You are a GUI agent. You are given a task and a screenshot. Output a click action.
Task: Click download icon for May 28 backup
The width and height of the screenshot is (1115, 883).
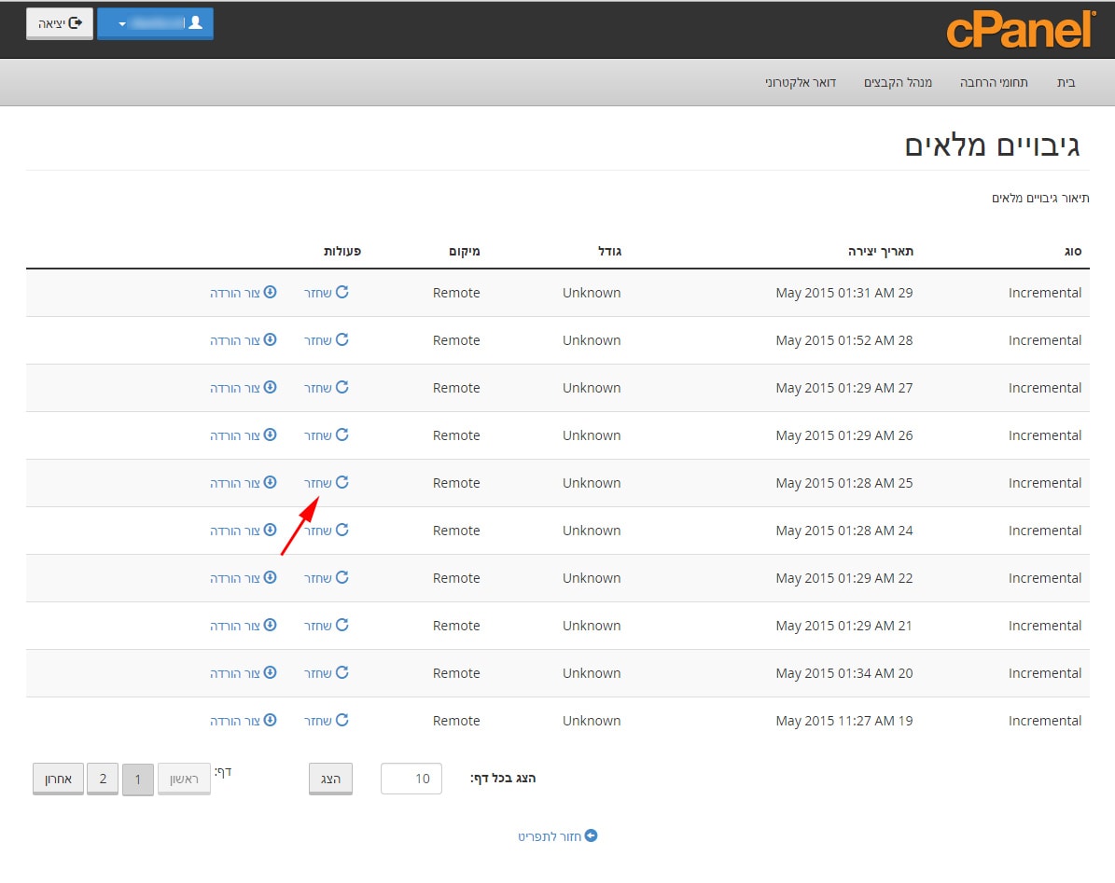[x=271, y=339]
